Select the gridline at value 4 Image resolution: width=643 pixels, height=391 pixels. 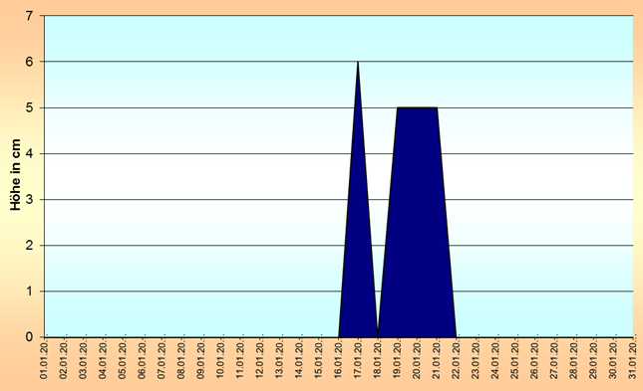tap(339, 153)
